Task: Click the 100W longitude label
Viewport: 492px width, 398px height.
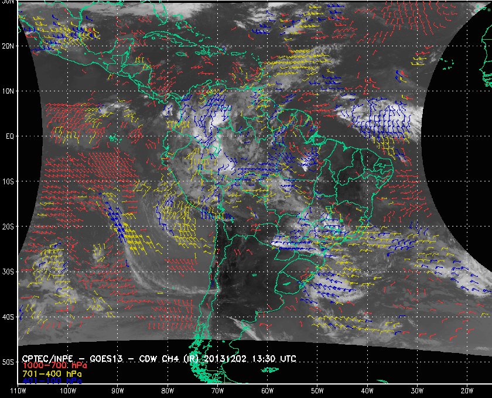Action: click(x=68, y=391)
